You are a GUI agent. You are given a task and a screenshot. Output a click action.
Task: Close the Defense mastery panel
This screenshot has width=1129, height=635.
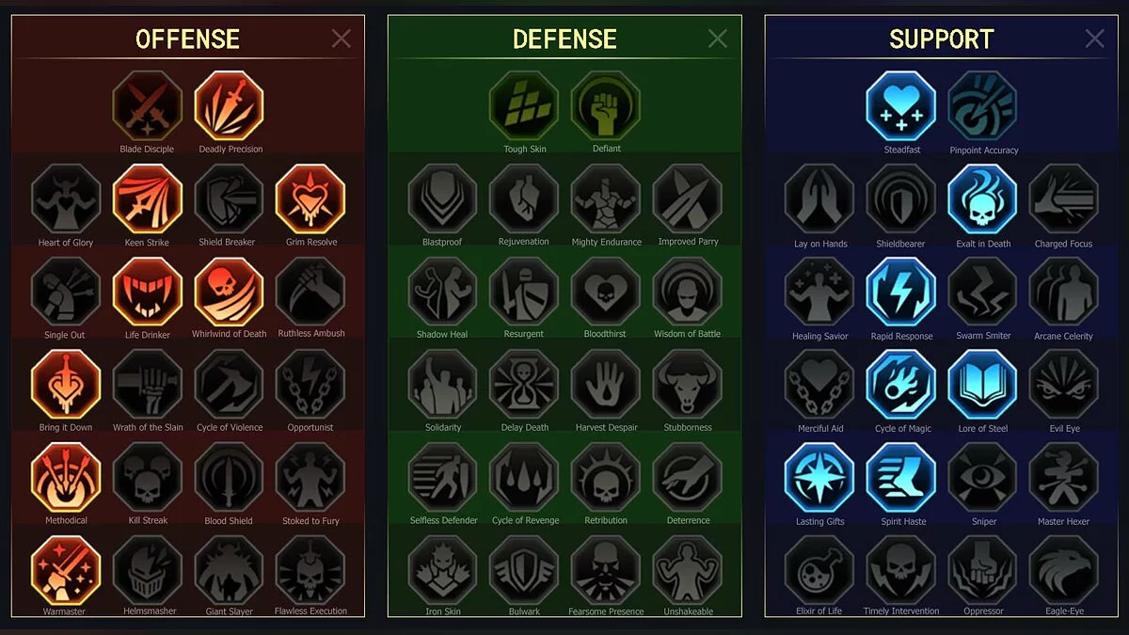pos(718,39)
